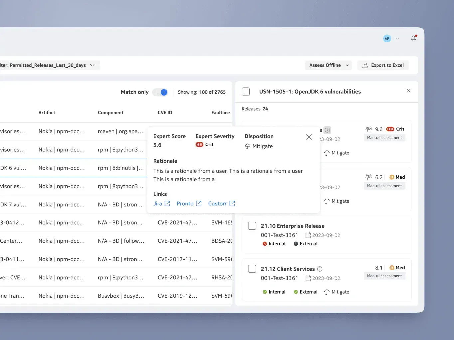Click the 21.12 Client Services title
The height and width of the screenshot is (340, 454).
tap(288, 269)
